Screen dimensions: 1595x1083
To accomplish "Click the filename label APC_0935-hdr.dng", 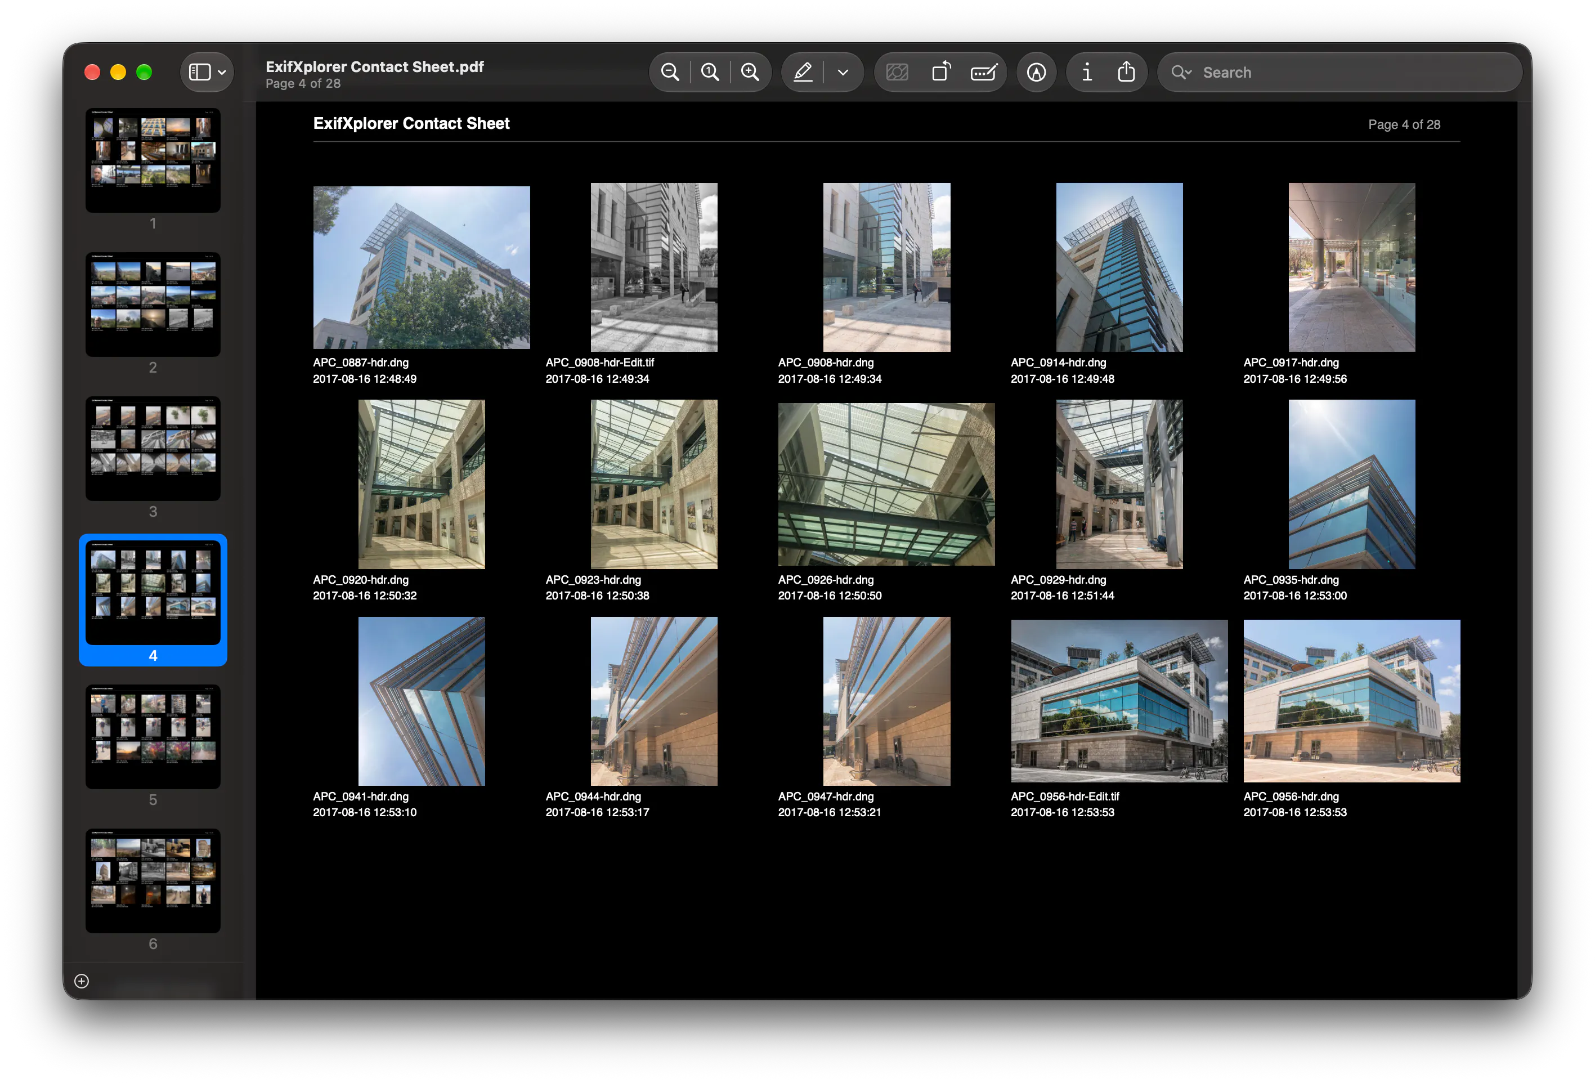I will (x=1291, y=580).
